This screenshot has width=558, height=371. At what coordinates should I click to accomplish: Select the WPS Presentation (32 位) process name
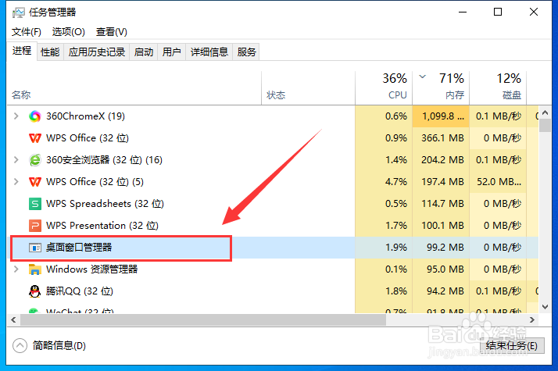pyautogui.click(x=102, y=226)
